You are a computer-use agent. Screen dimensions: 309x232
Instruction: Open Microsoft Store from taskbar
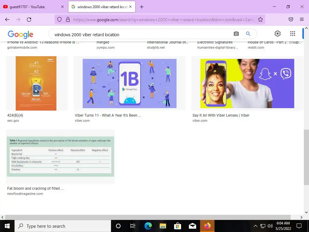click(177, 226)
